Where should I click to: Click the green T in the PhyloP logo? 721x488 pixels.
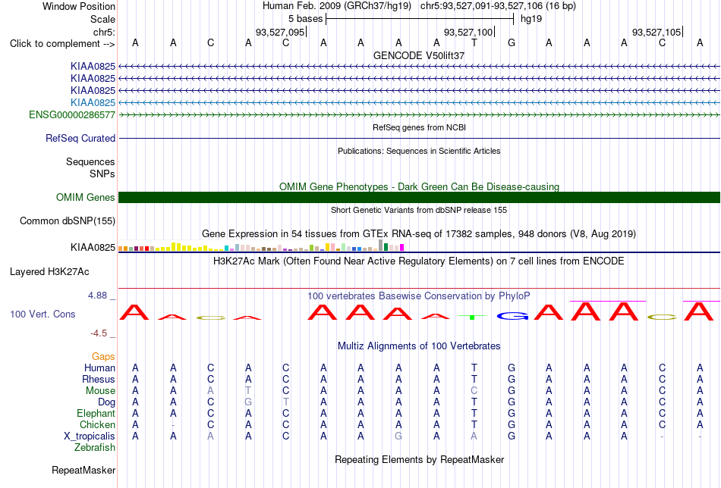point(472,318)
